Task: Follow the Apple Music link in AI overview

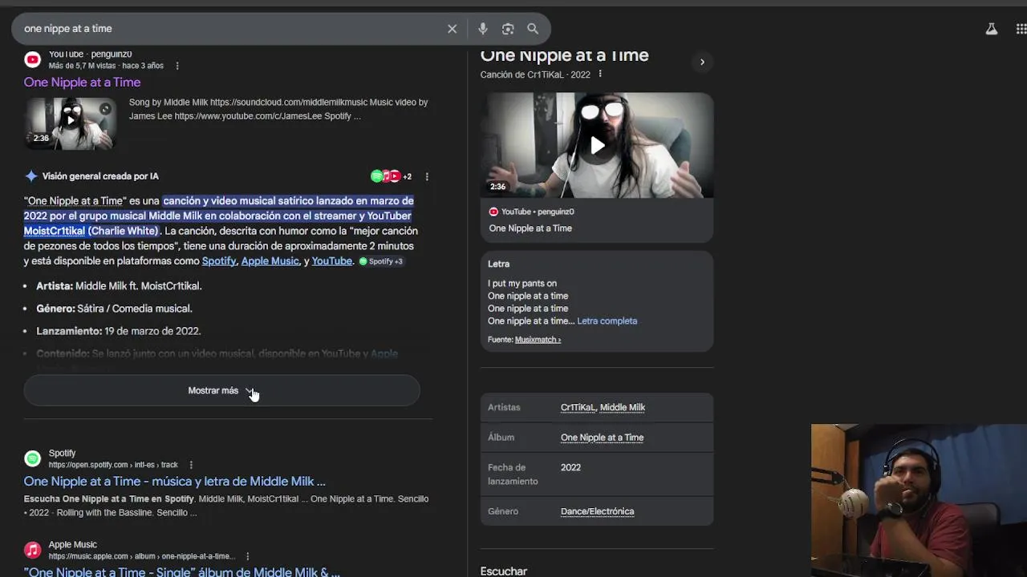Action: coord(270,261)
